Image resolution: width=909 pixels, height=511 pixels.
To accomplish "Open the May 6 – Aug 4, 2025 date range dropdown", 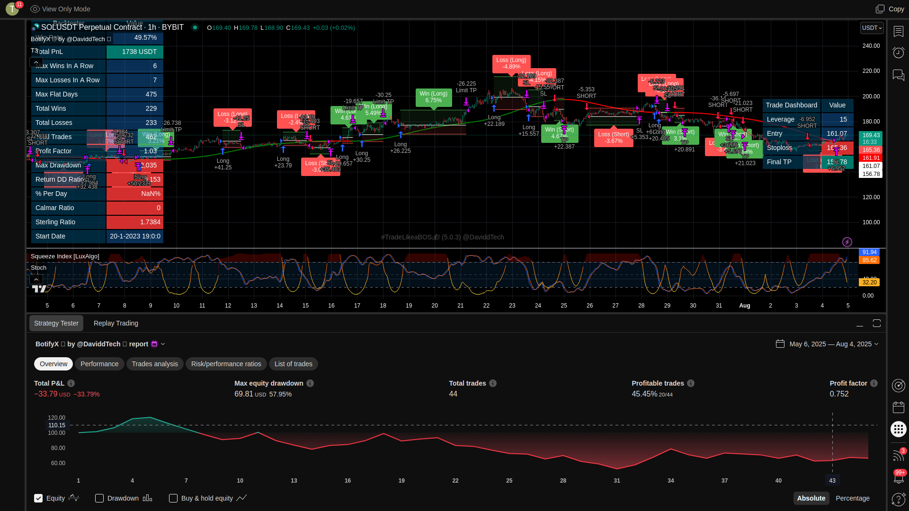I will 834,344.
